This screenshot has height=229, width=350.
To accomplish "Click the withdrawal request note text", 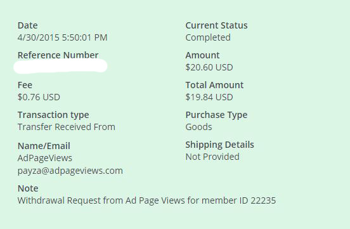I will tap(146, 200).
